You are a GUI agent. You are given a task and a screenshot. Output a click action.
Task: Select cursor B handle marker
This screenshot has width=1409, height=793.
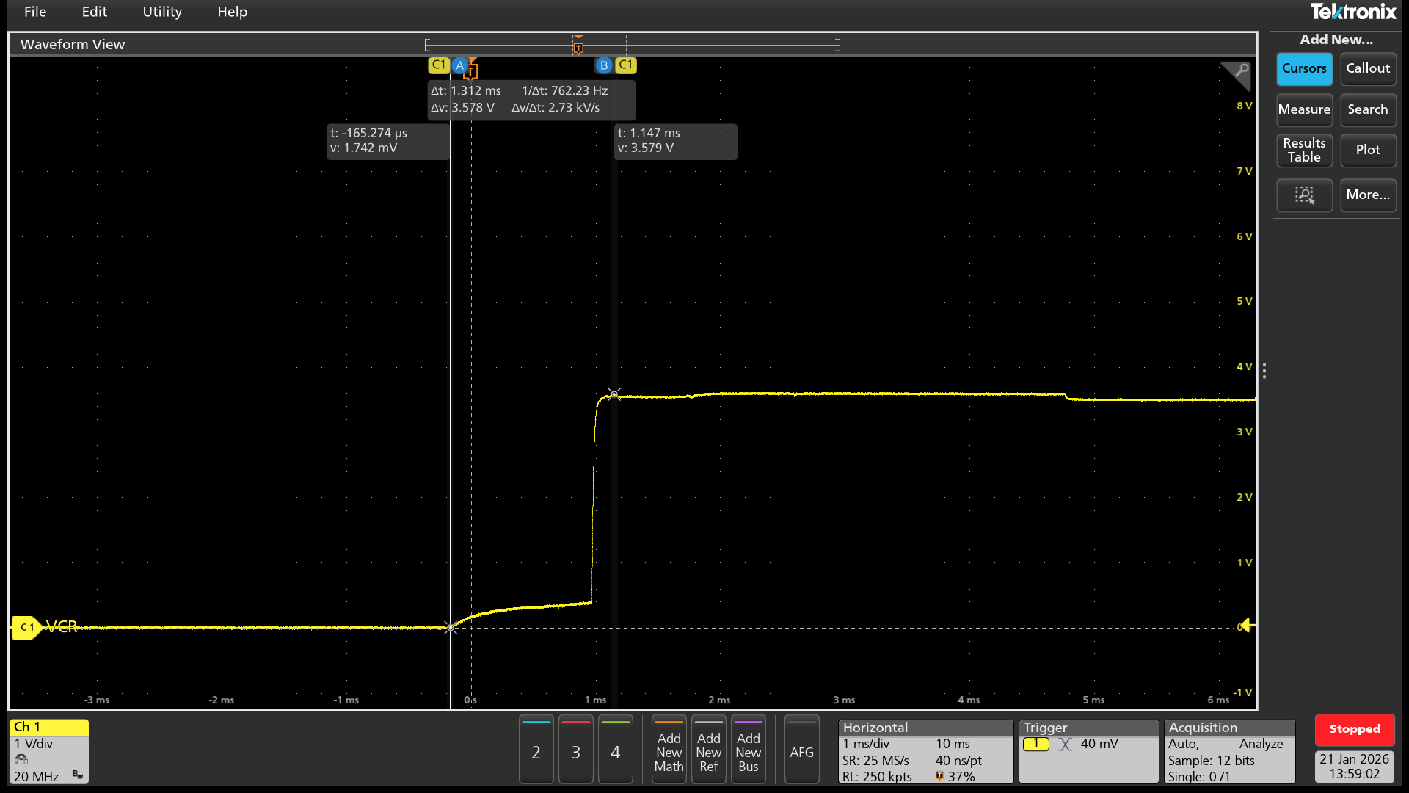coord(603,65)
